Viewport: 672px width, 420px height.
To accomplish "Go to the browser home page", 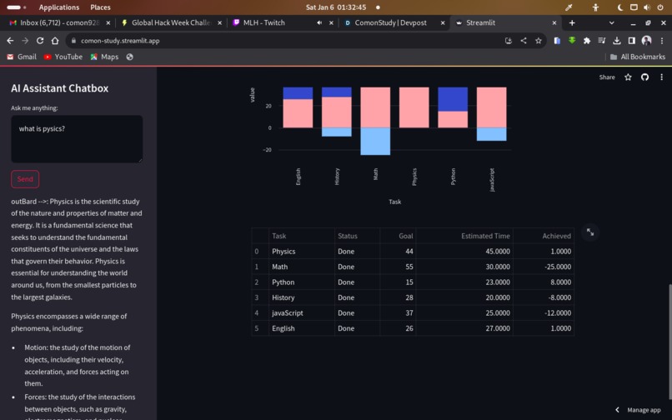I will [x=55, y=41].
